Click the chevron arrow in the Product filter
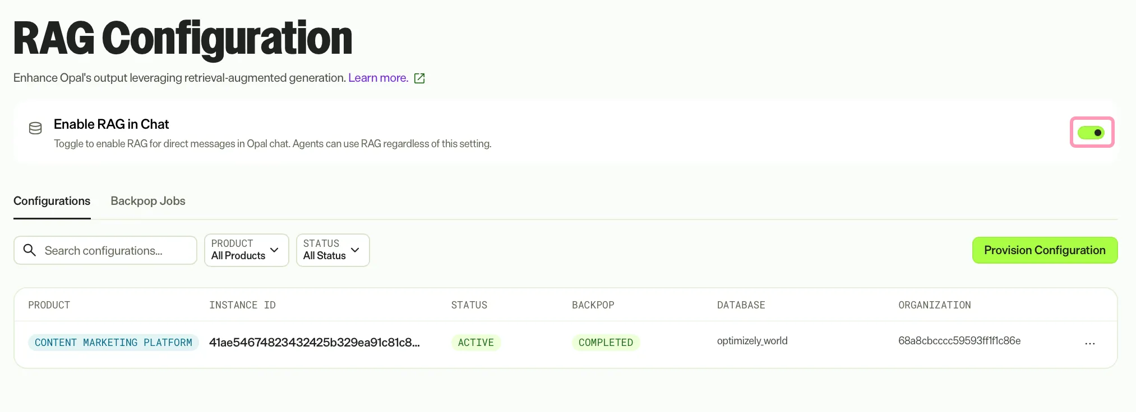This screenshot has width=1136, height=412. pyautogui.click(x=274, y=250)
